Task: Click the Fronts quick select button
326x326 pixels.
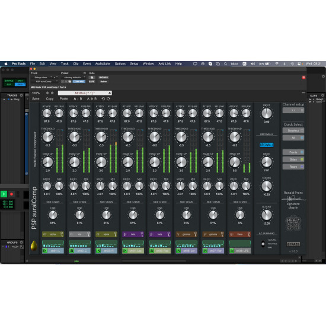Action: point(293,152)
